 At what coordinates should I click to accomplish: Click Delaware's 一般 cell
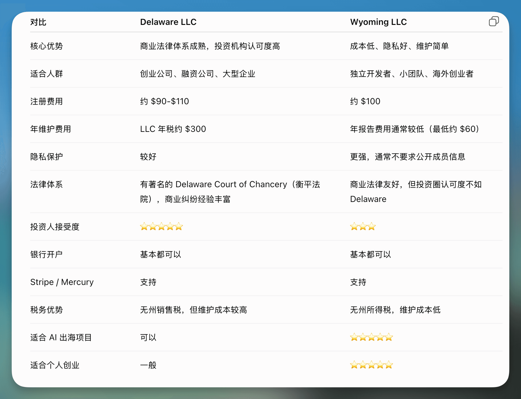pos(148,365)
